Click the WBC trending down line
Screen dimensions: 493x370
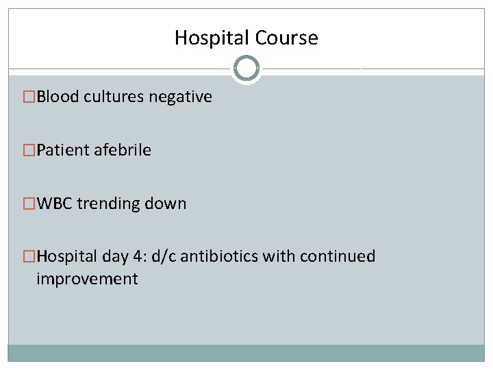[x=112, y=204]
